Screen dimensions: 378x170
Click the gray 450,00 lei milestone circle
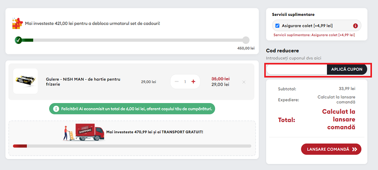tap(246, 40)
